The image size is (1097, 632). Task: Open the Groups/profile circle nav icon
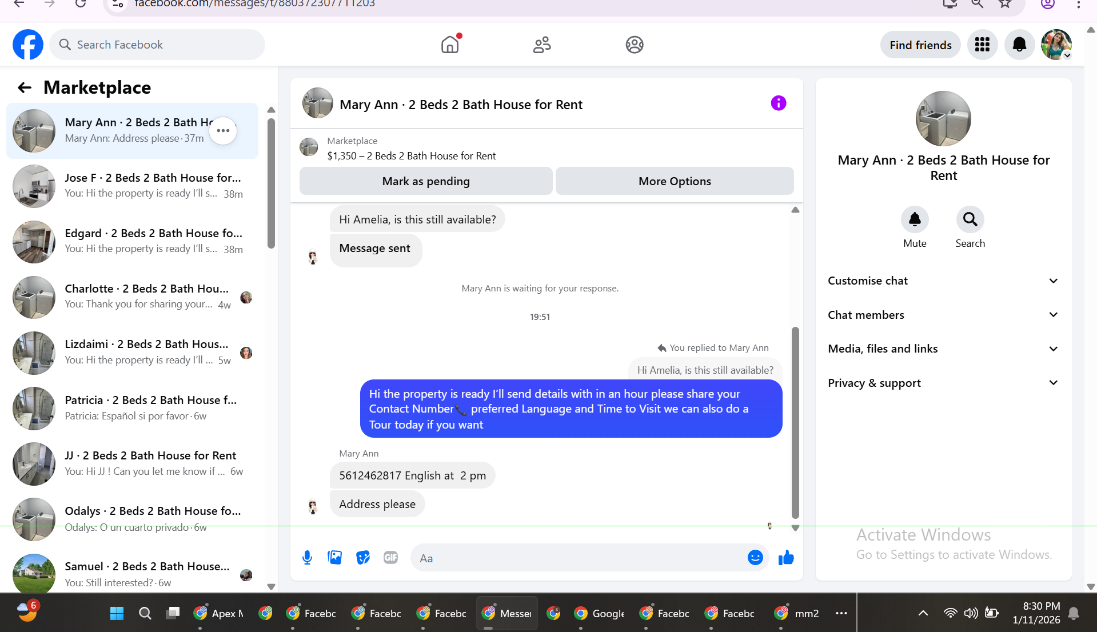(635, 45)
